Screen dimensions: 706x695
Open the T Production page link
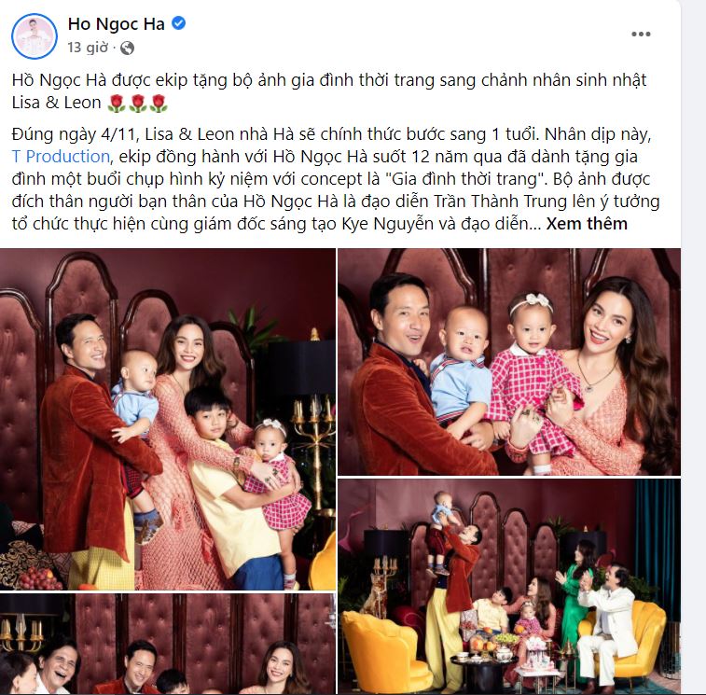(61, 157)
